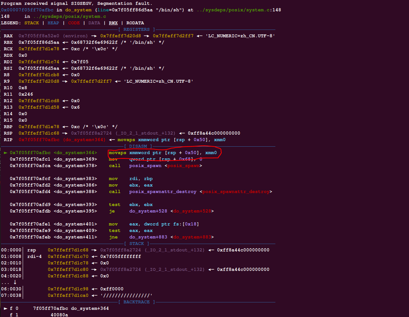Click the R12 register name
The height and width of the screenshot is (317, 409).
8,101
